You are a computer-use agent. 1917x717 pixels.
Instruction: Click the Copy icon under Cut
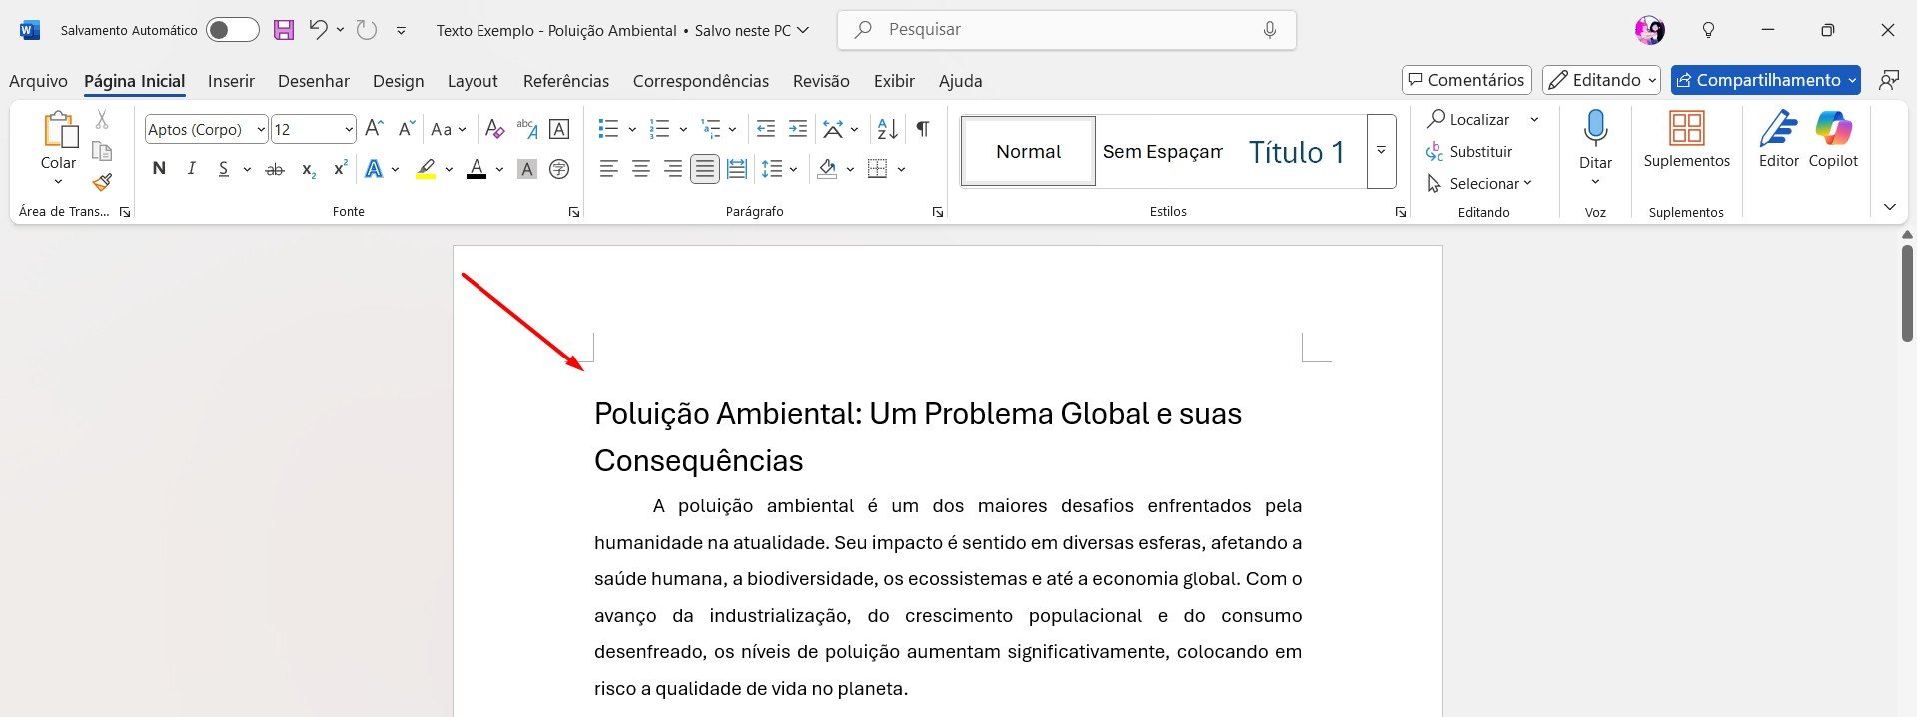coord(102,151)
